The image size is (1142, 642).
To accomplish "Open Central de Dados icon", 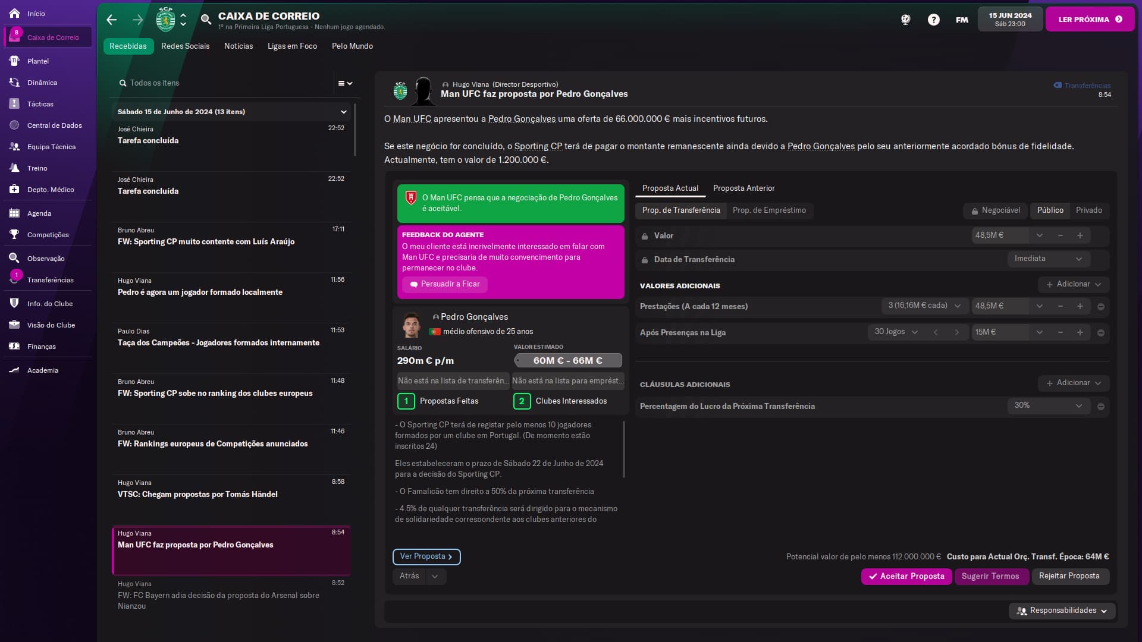I will [x=14, y=125].
